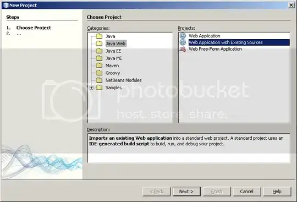The height and width of the screenshot is (202, 297).
Task: Click the Maven folder icon
Action: 99,65
